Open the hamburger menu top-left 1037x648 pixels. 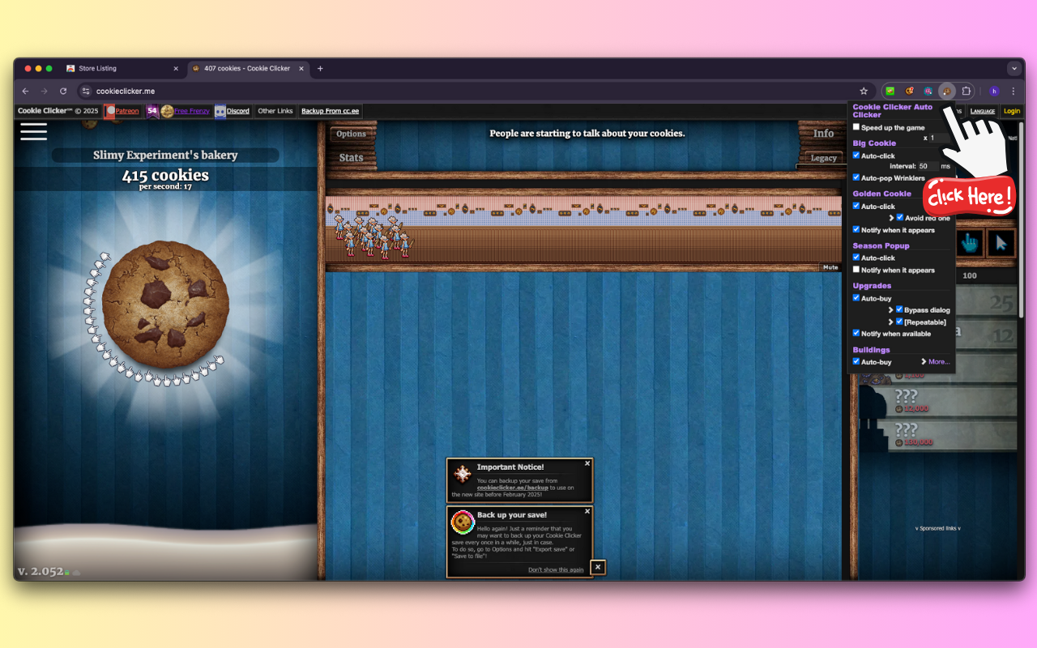coord(33,130)
